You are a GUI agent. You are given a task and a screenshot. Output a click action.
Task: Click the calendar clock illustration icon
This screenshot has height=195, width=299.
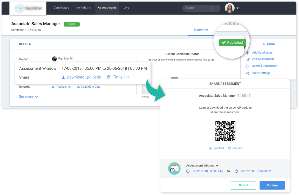pyautogui.click(x=174, y=168)
